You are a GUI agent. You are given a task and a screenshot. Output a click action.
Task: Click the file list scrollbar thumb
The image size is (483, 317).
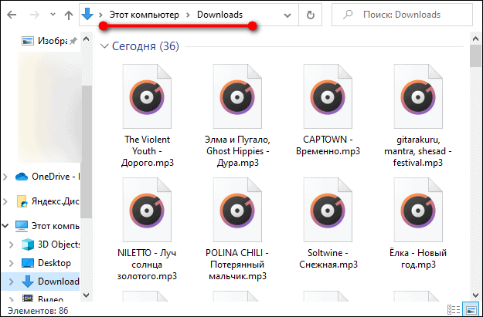pyautogui.click(x=474, y=56)
